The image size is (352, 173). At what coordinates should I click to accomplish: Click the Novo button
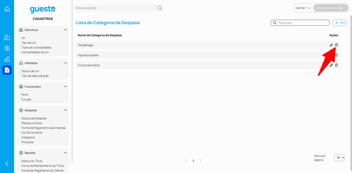[340, 23]
